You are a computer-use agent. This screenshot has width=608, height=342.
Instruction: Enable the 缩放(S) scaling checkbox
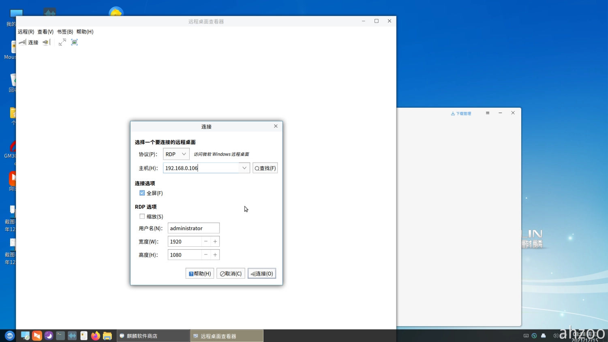(x=142, y=216)
